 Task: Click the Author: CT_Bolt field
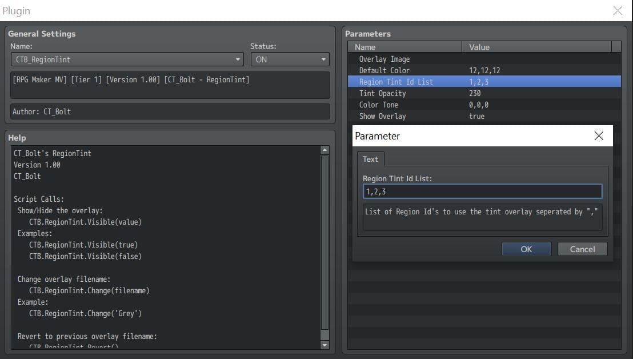[x=170, y=111]
